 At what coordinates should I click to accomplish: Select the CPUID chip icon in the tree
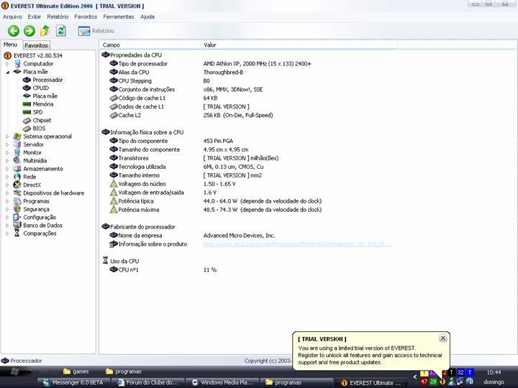[x=27, y=88]
